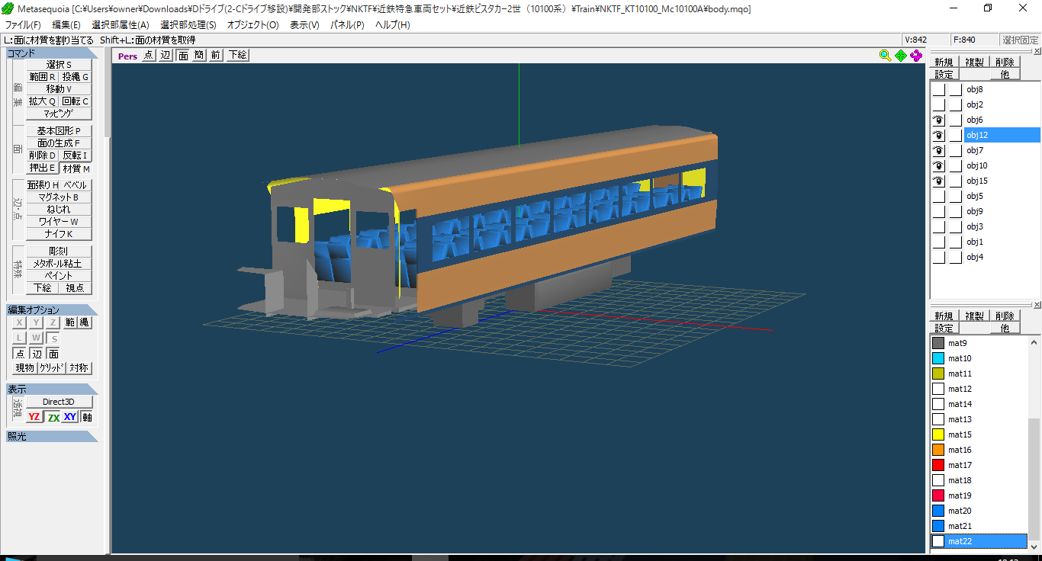The width and height of the screenshot is (1042, 561).
Task: Activate the ナイフ K knife tool
Action: tap(59, 234)
